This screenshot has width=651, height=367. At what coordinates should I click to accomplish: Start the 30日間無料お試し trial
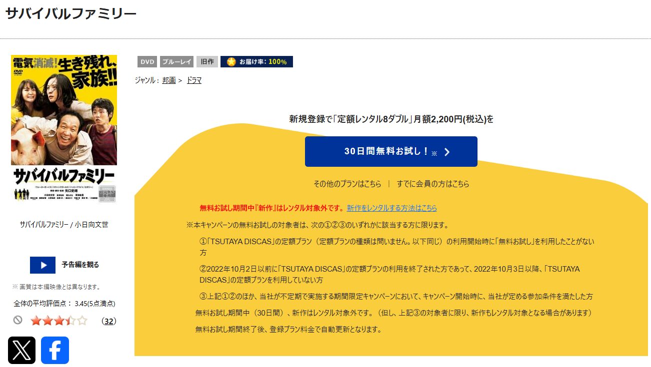391,151
